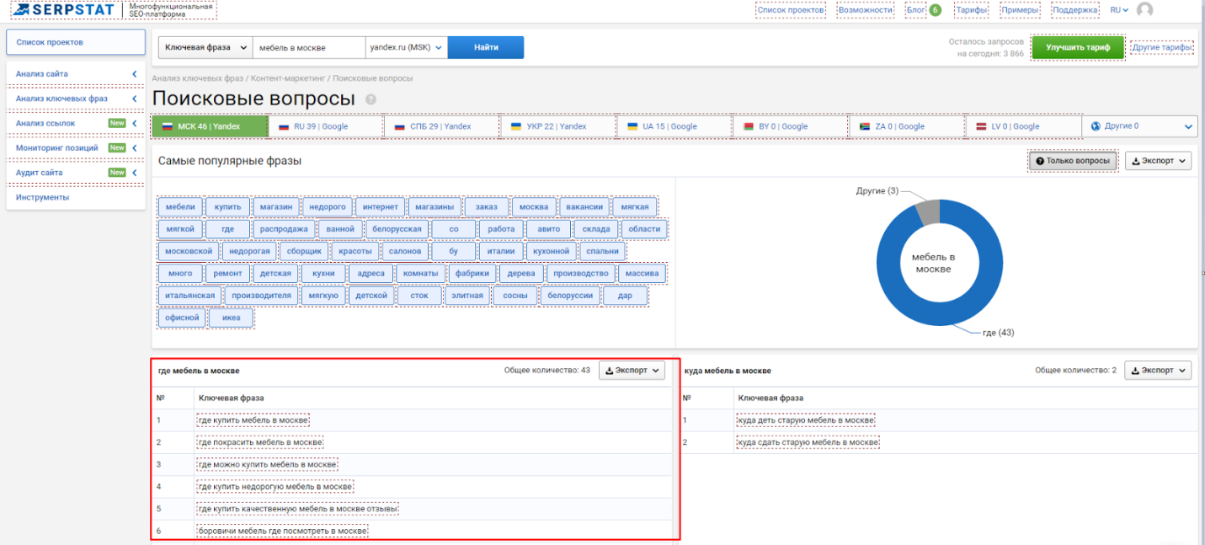Click the search phrase input field

pyautogui.click(x=308, y=48)
